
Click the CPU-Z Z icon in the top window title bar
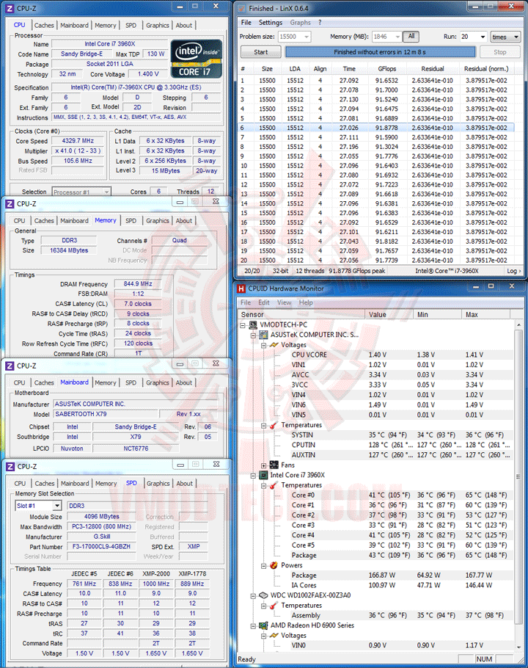point(10,8)
